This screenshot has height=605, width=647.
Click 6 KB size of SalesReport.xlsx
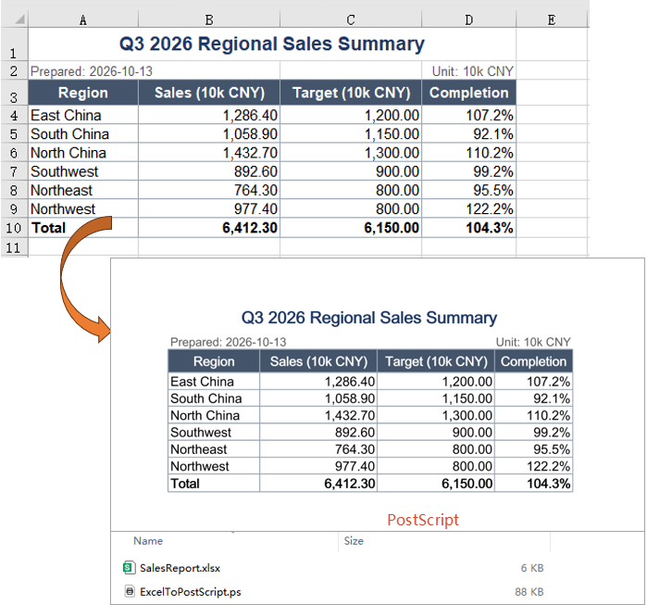[x=532, y=568]
